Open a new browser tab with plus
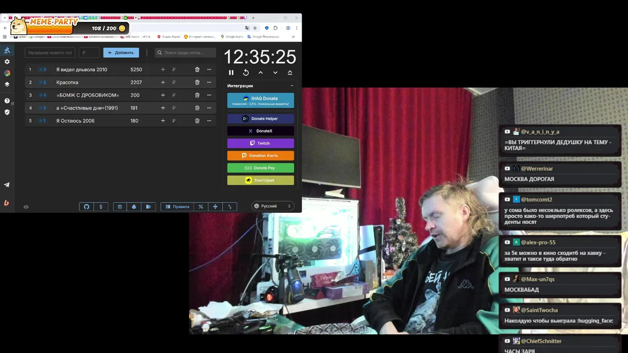 pos(253,18)
